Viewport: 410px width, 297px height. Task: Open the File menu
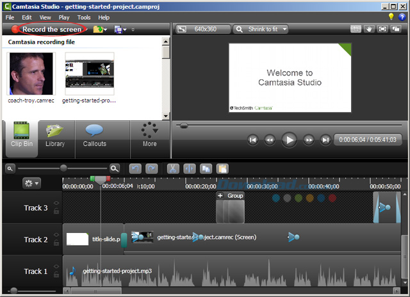point(10,17)
